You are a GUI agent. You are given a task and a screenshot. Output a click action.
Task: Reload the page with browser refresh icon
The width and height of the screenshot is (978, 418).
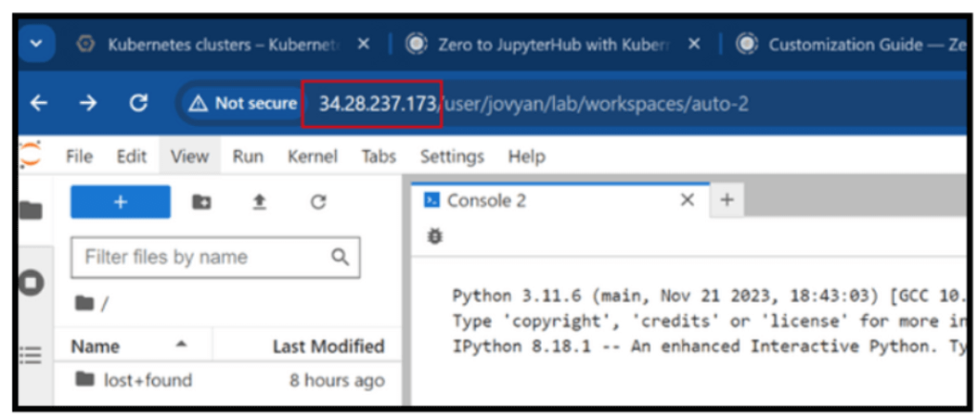point(138,103)
